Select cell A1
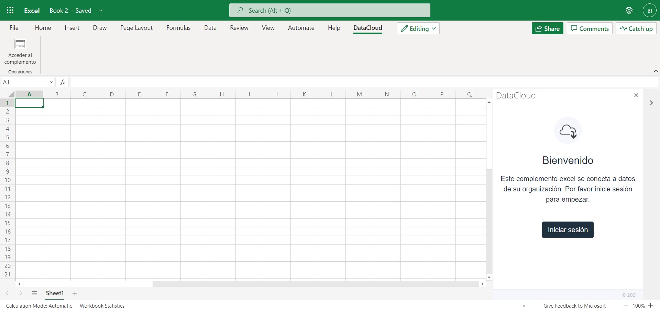Image resolution: width=660 pixels, height=309 pixels. click(29, 103)
